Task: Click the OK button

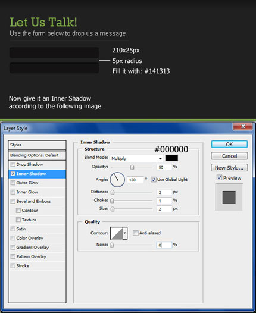Action: point(229,145)
